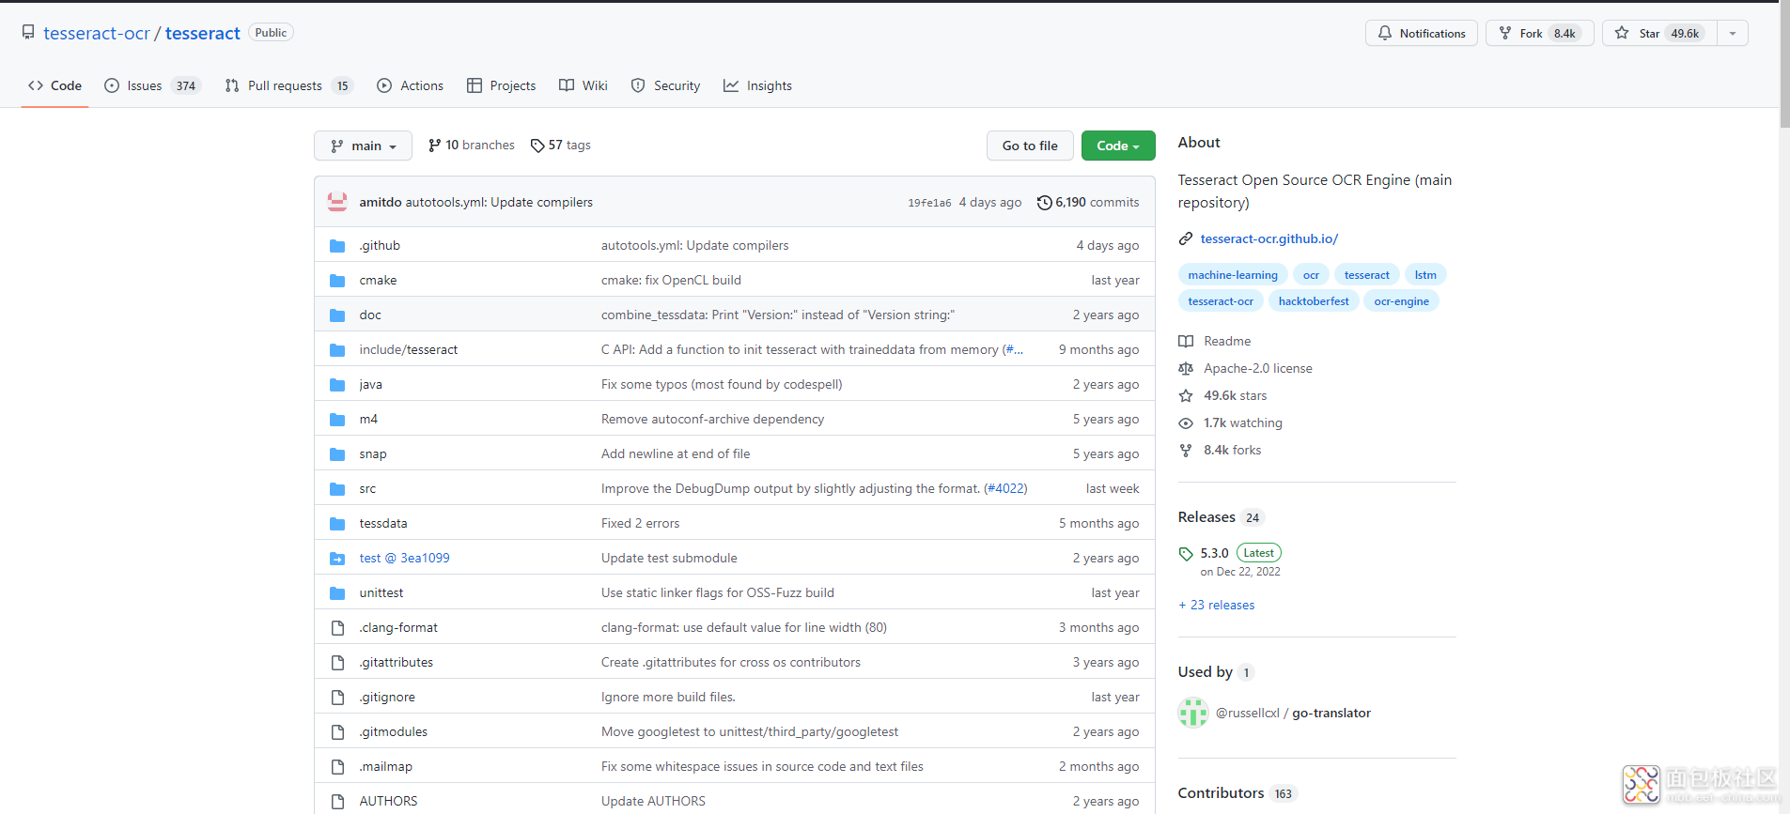Click the link icon beside tesseract-ocr.github.io

point(1186,239)
